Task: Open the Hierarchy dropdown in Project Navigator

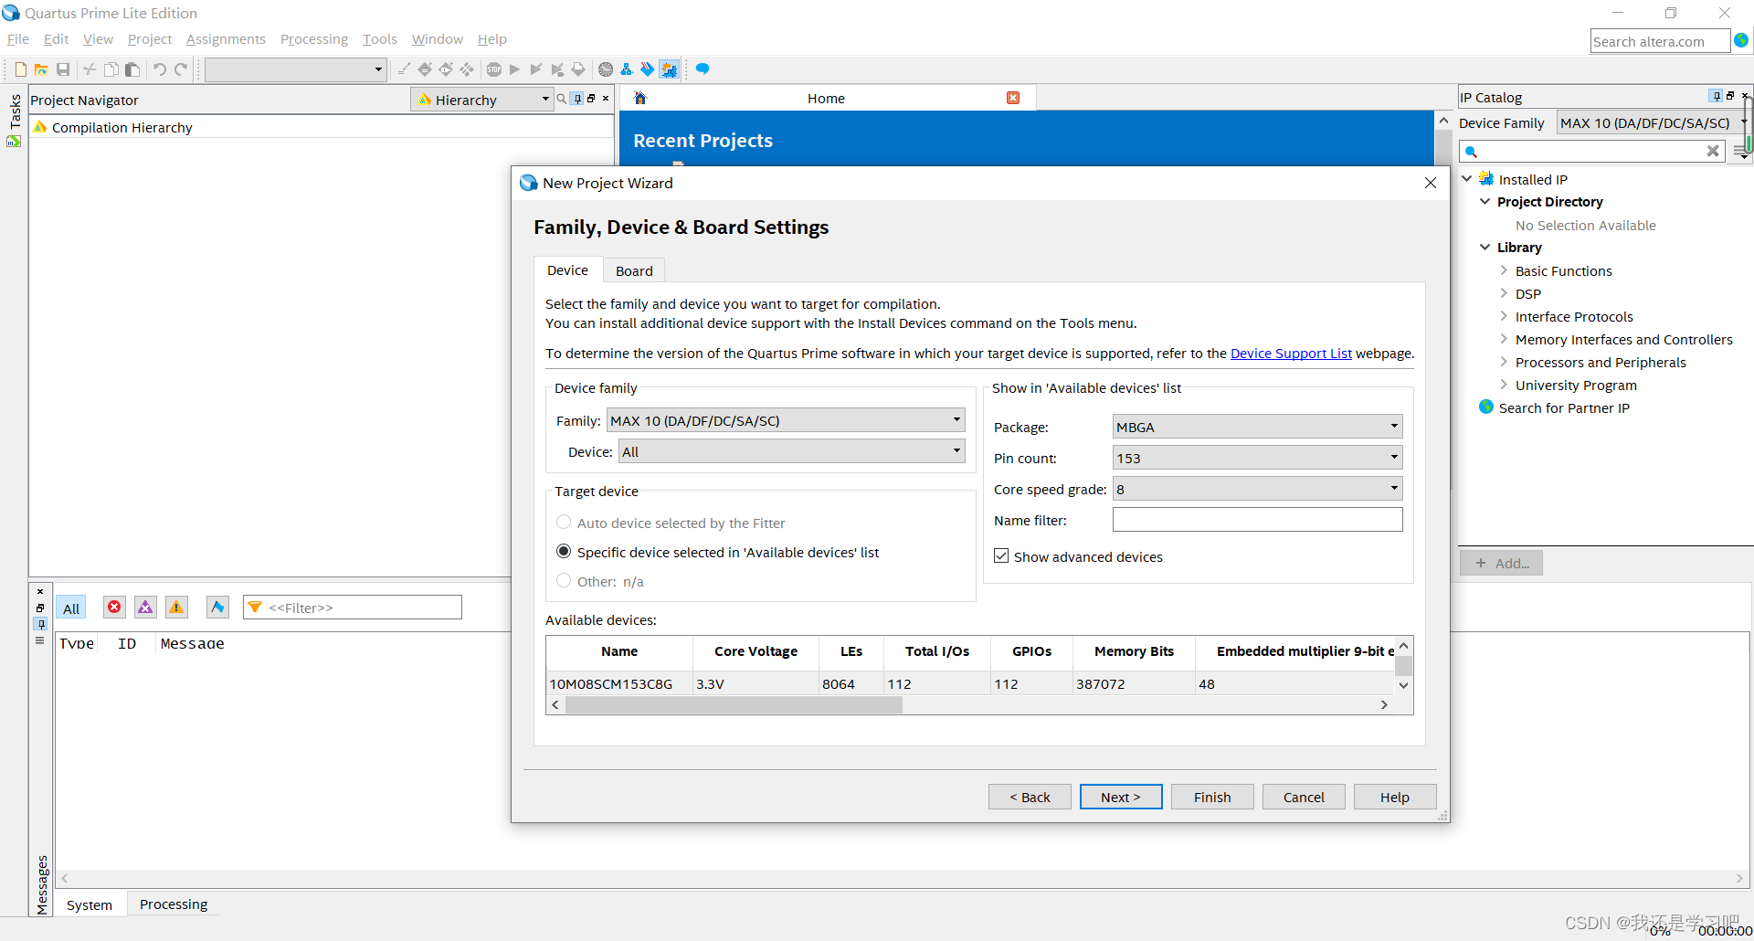Action: tap(482, 100)
